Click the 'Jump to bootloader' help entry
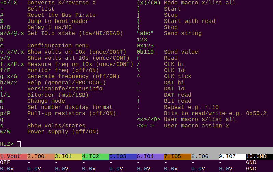The width and height of the screenshot is (273, 172). pyautogui.click(x=58, y=21)
